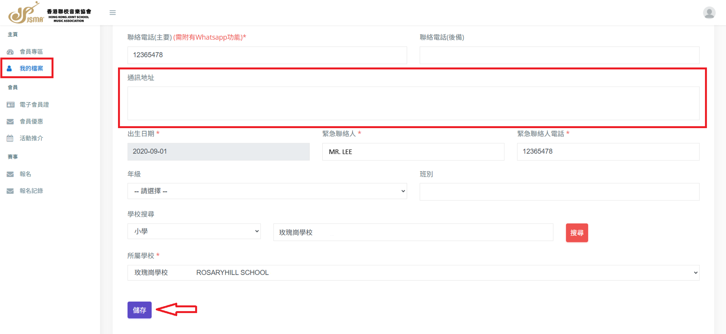
Task: Expand the 所屬學校 Rosaryhill School dropdown
Action: [413, 273]
